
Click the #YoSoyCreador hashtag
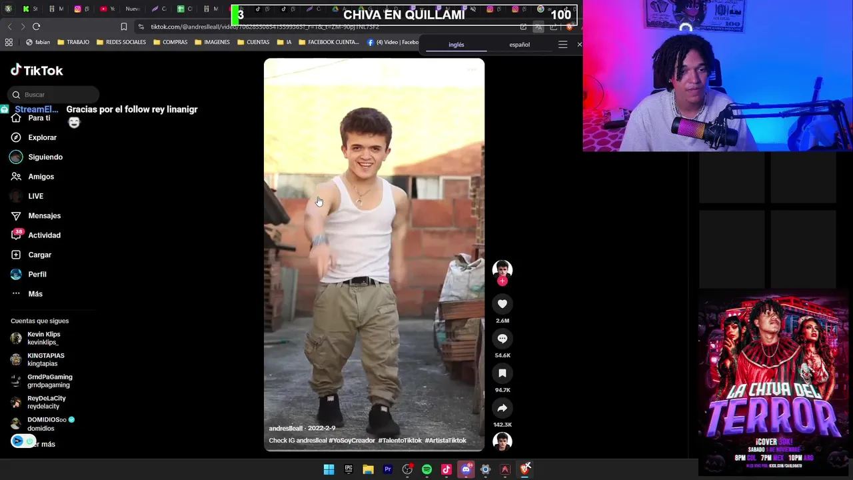point(352,441)
